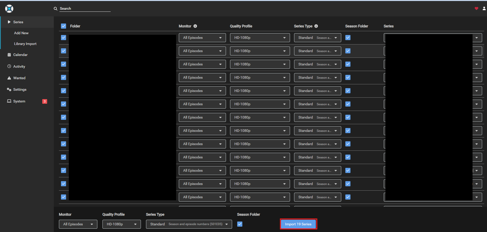Open the last visible row's Series match dropdown
This screenshot has height=232, width=487.
click(x=433, y=197)
